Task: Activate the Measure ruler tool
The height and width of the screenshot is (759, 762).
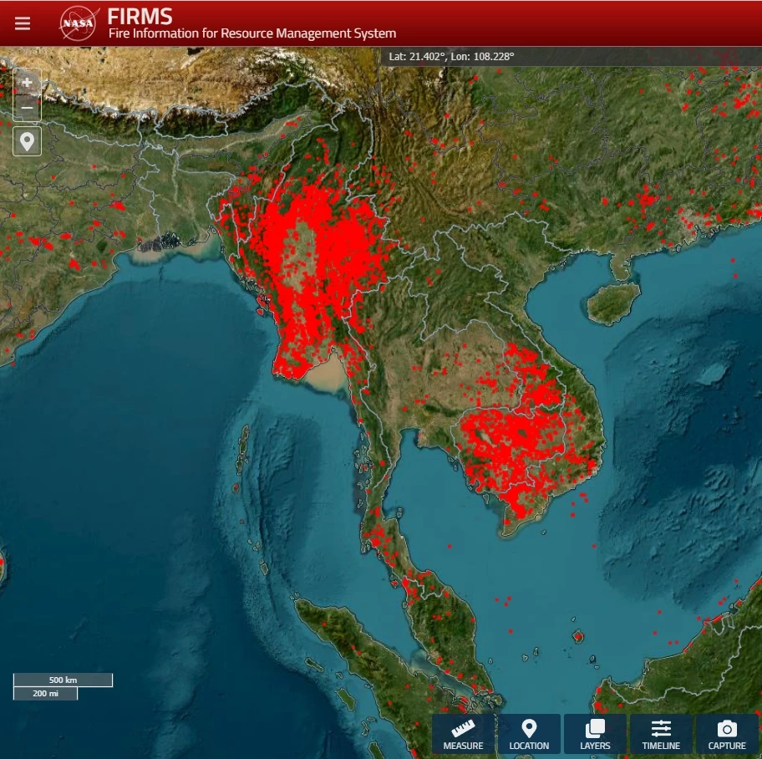Action: click(x=463, y=734)
